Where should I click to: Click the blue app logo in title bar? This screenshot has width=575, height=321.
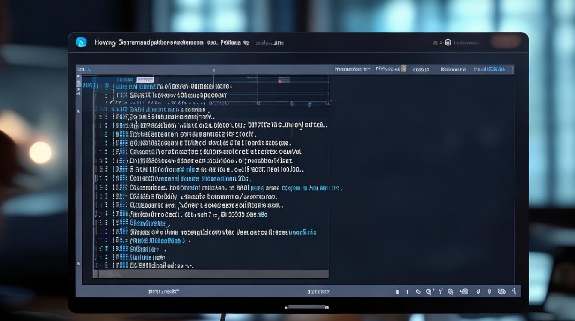click(x=81, y=42)
